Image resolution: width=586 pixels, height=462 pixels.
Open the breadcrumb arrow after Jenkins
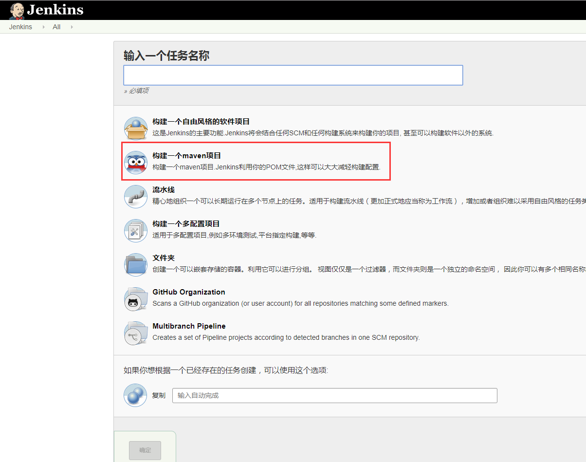(42, 27)
